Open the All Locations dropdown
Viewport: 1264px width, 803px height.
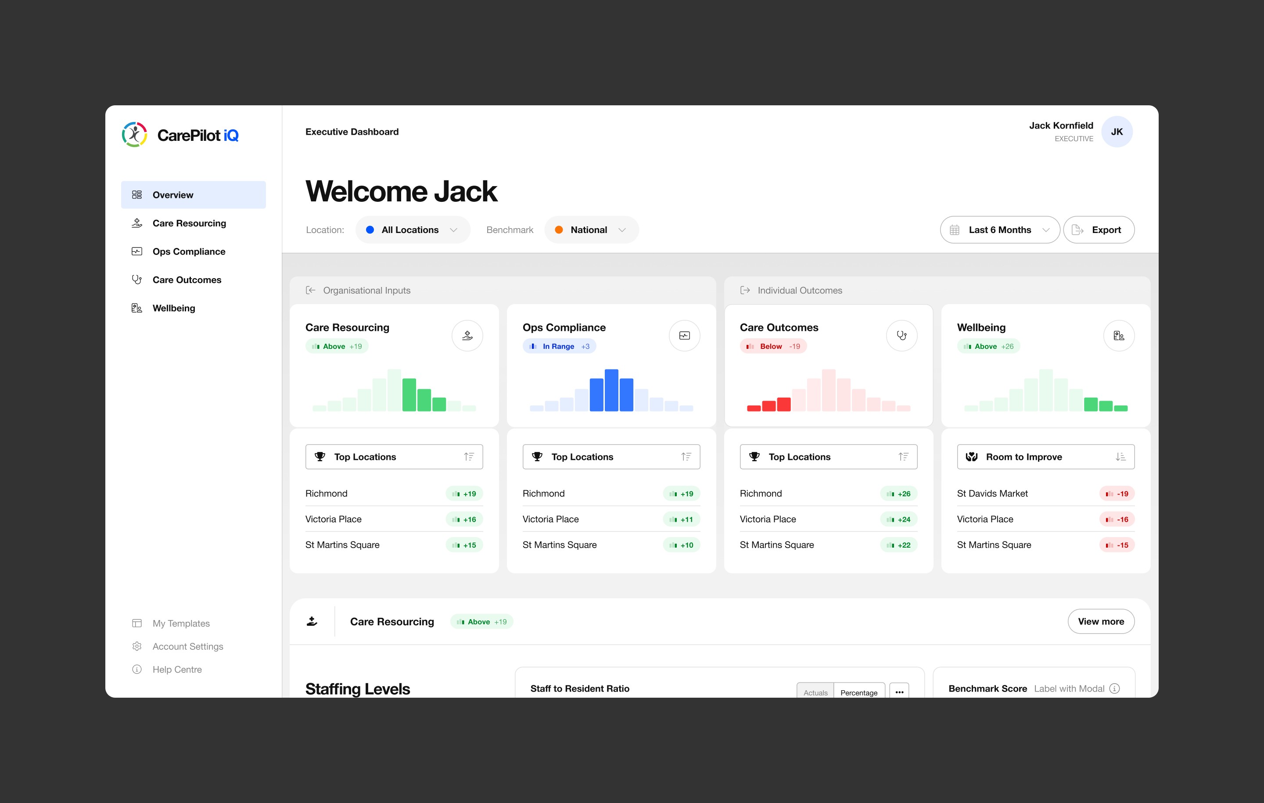click(x=413, y=230)
